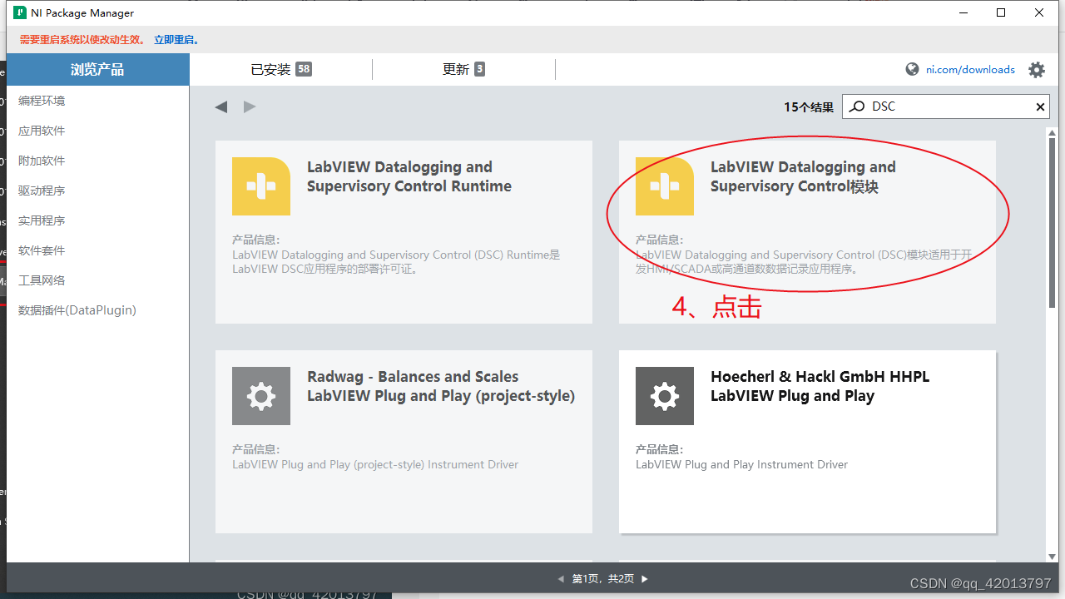Go to next page with pagination arrow
The width and height of the screenshot is (1065, 599).
pyautogui.click(x=644, y=578)
